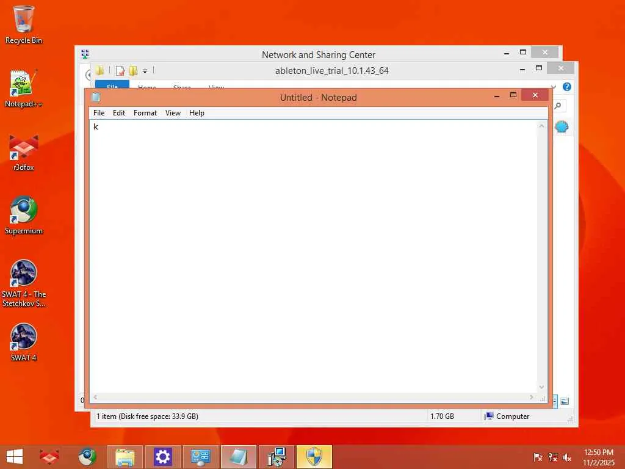This screenshot has width=625, height=469.
Task: Click Notepad horizontal scrollbar left arrow
Action: coord(95,397)
